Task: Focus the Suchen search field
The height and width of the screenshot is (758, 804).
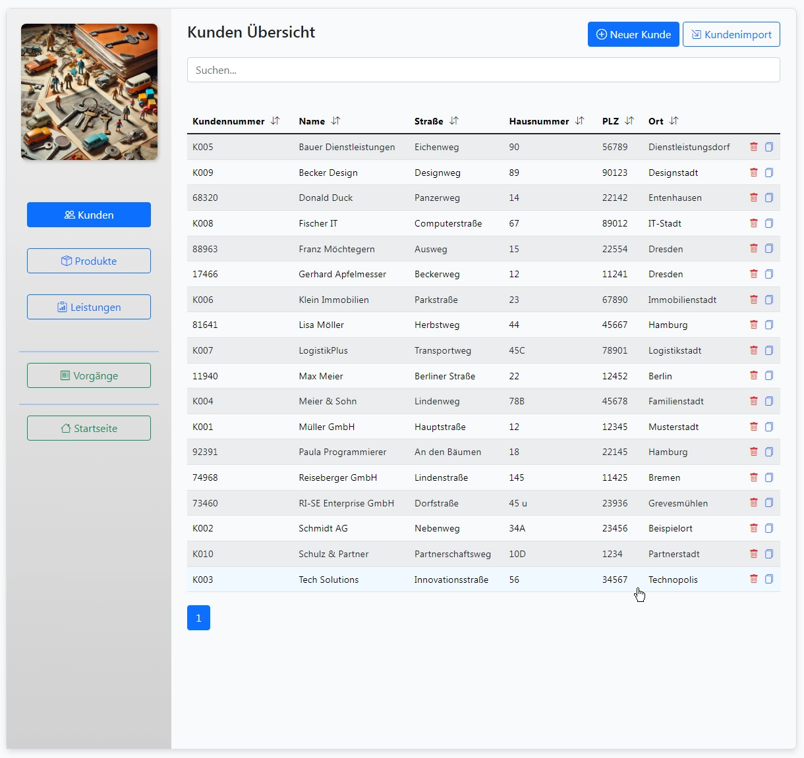Action: tap(483, 70)
